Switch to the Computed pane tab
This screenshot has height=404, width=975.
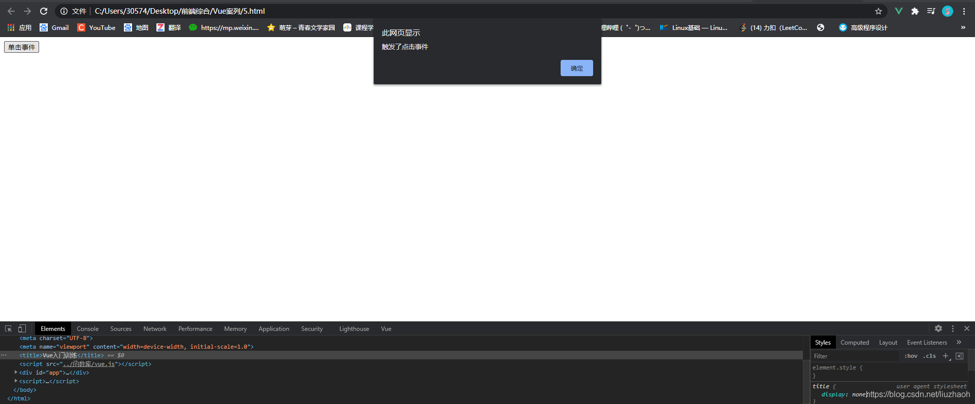[x=855, y=342]
